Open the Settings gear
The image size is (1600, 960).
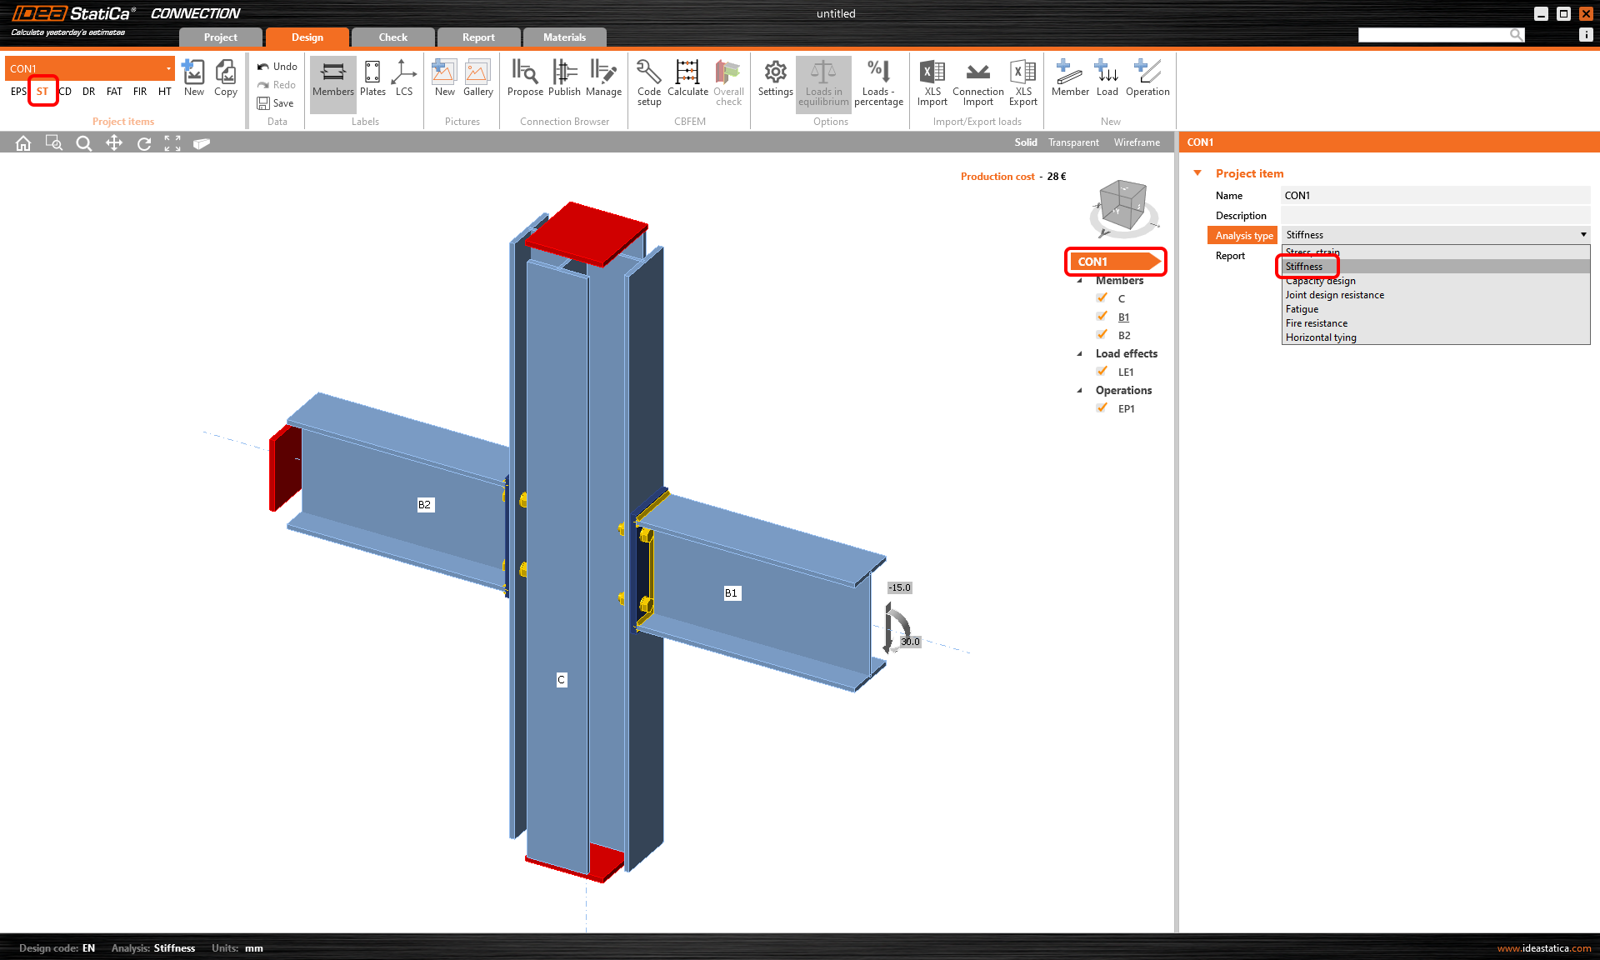tap(775, 79)
